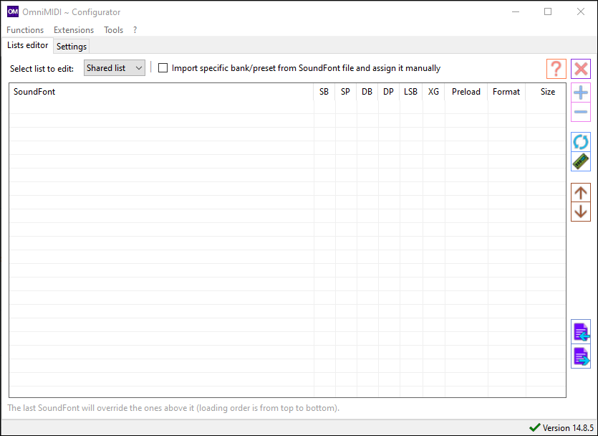Click the SoundFont column header
Image resolution: width=598 pixels, height=436 pixels.
[x=34, y=92]
